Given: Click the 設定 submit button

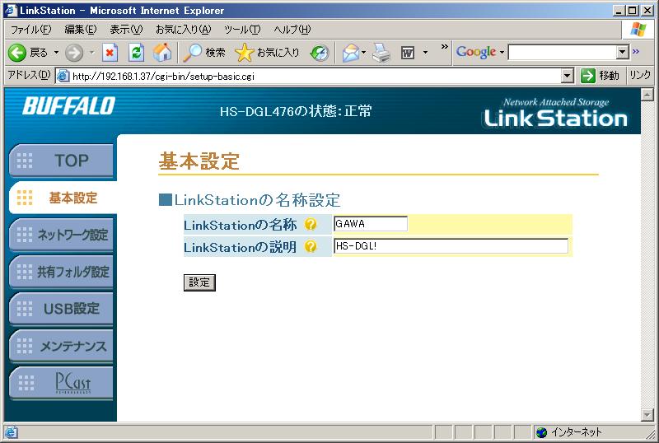Looking at the screenshot, I should tap(199, 282).
